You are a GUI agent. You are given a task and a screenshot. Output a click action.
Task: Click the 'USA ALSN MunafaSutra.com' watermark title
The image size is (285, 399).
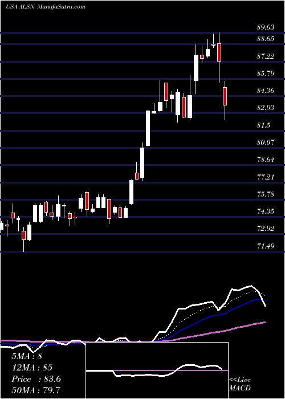45,7
